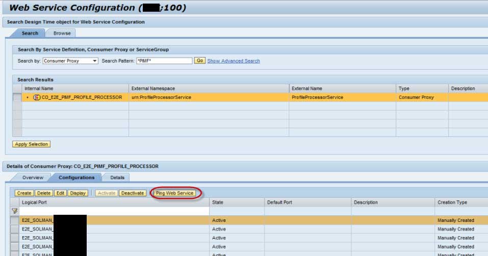Click the Display button
Screen dimensions: 488x256
pos(78,193)
